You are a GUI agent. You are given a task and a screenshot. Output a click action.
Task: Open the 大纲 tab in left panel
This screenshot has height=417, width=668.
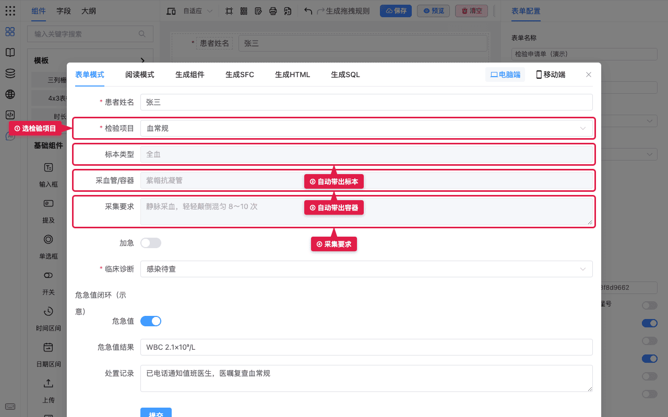point(89,11)
